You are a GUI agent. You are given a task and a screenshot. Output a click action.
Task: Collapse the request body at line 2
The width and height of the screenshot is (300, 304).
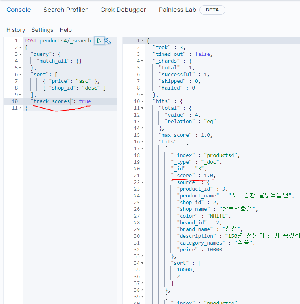click(20, 48)
